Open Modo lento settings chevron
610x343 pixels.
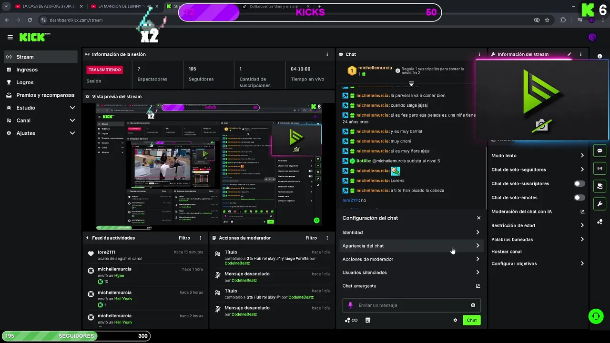[582, 156]
